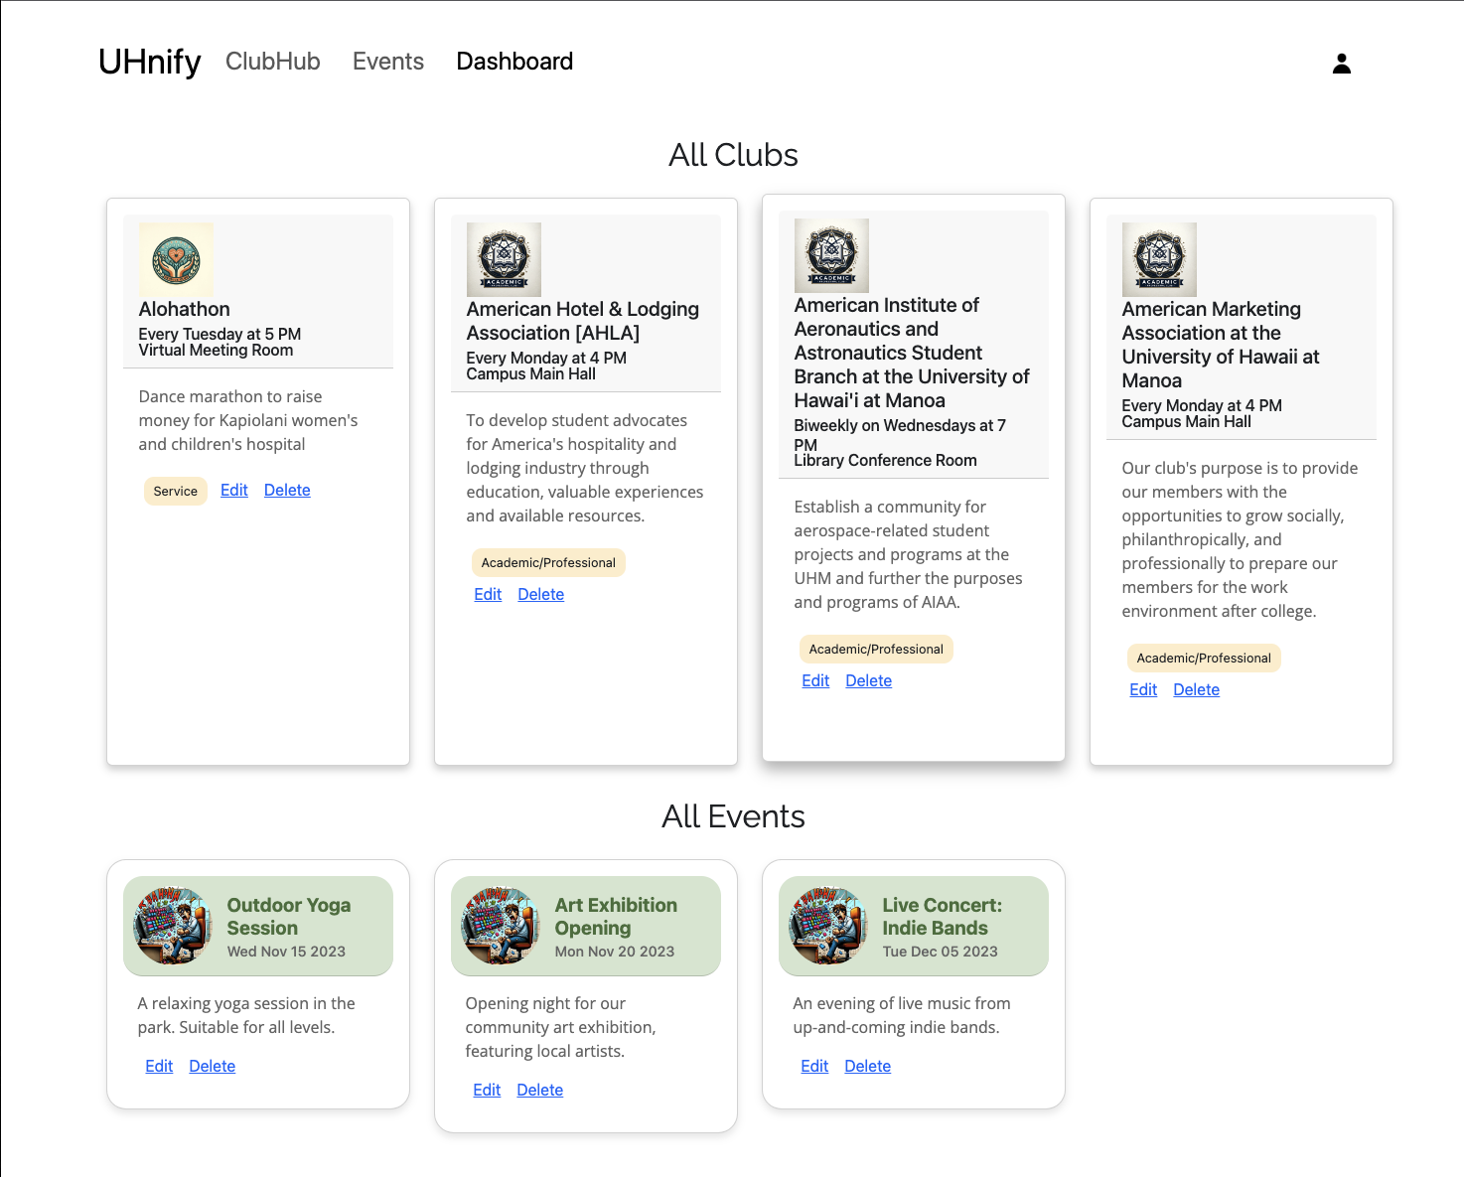Click the Alohathon club logo

coord(176,259)
